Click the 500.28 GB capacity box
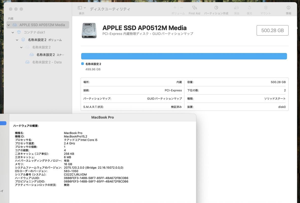300x203 pixels. [272, 30]
